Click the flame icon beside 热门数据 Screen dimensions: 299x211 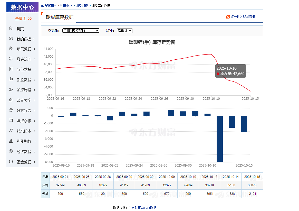[11, 49]
